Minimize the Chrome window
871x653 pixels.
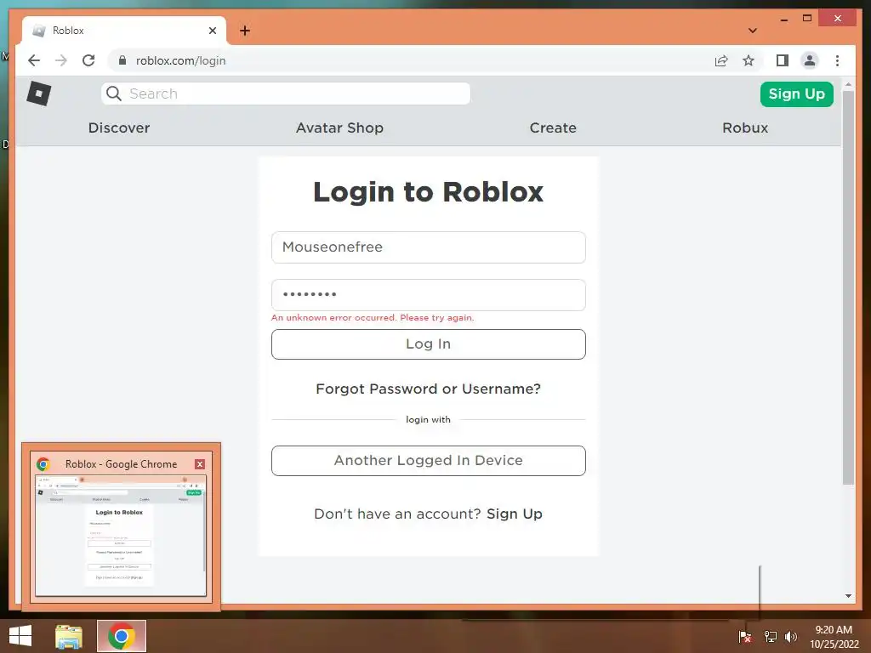[783, 19]
